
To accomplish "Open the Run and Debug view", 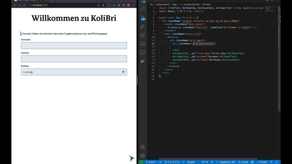I will (143, 26).
